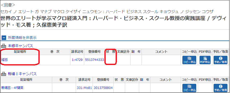Click the 配架場所 header in the 本郷 table

pyautogui.click(x=20, y=52)
